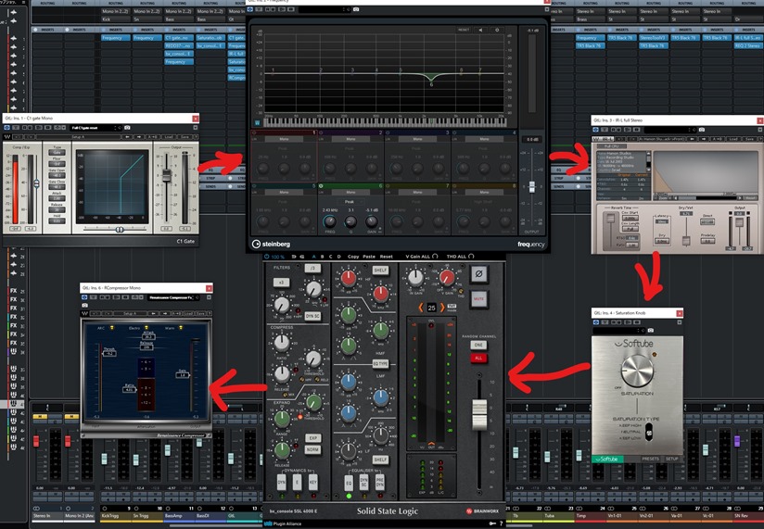
Task: Click the snapshot camera icon in frequency
Action: pyautogui.click(x=355, y=7)
